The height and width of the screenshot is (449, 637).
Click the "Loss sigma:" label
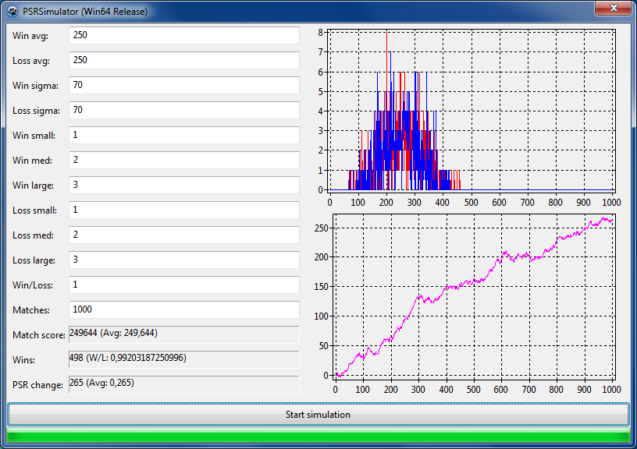click(36, 111)
